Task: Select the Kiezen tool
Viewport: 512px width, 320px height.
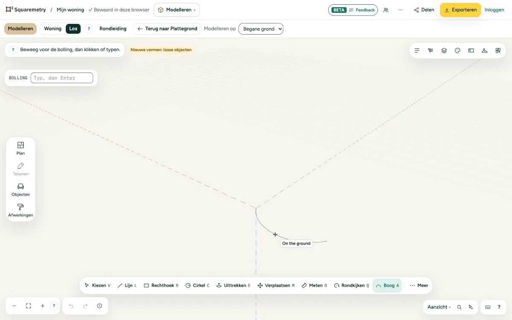Action: (98, 285)
